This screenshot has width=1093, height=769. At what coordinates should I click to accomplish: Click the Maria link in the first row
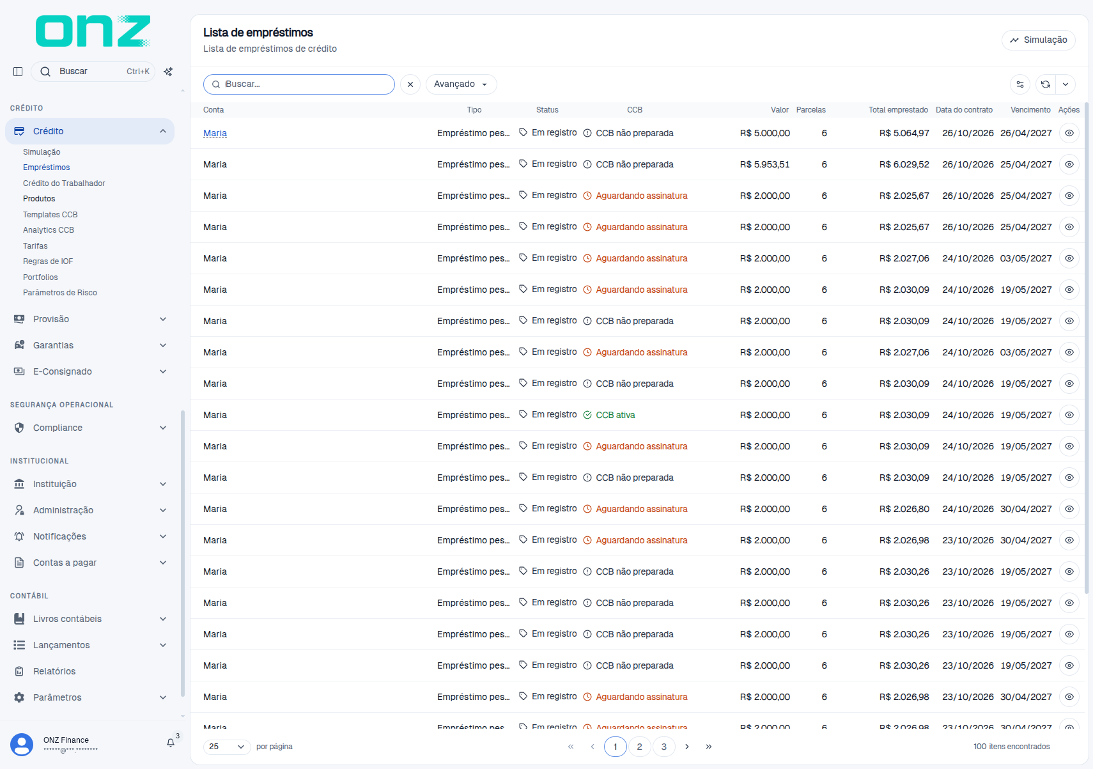click(x=215, y=133)
